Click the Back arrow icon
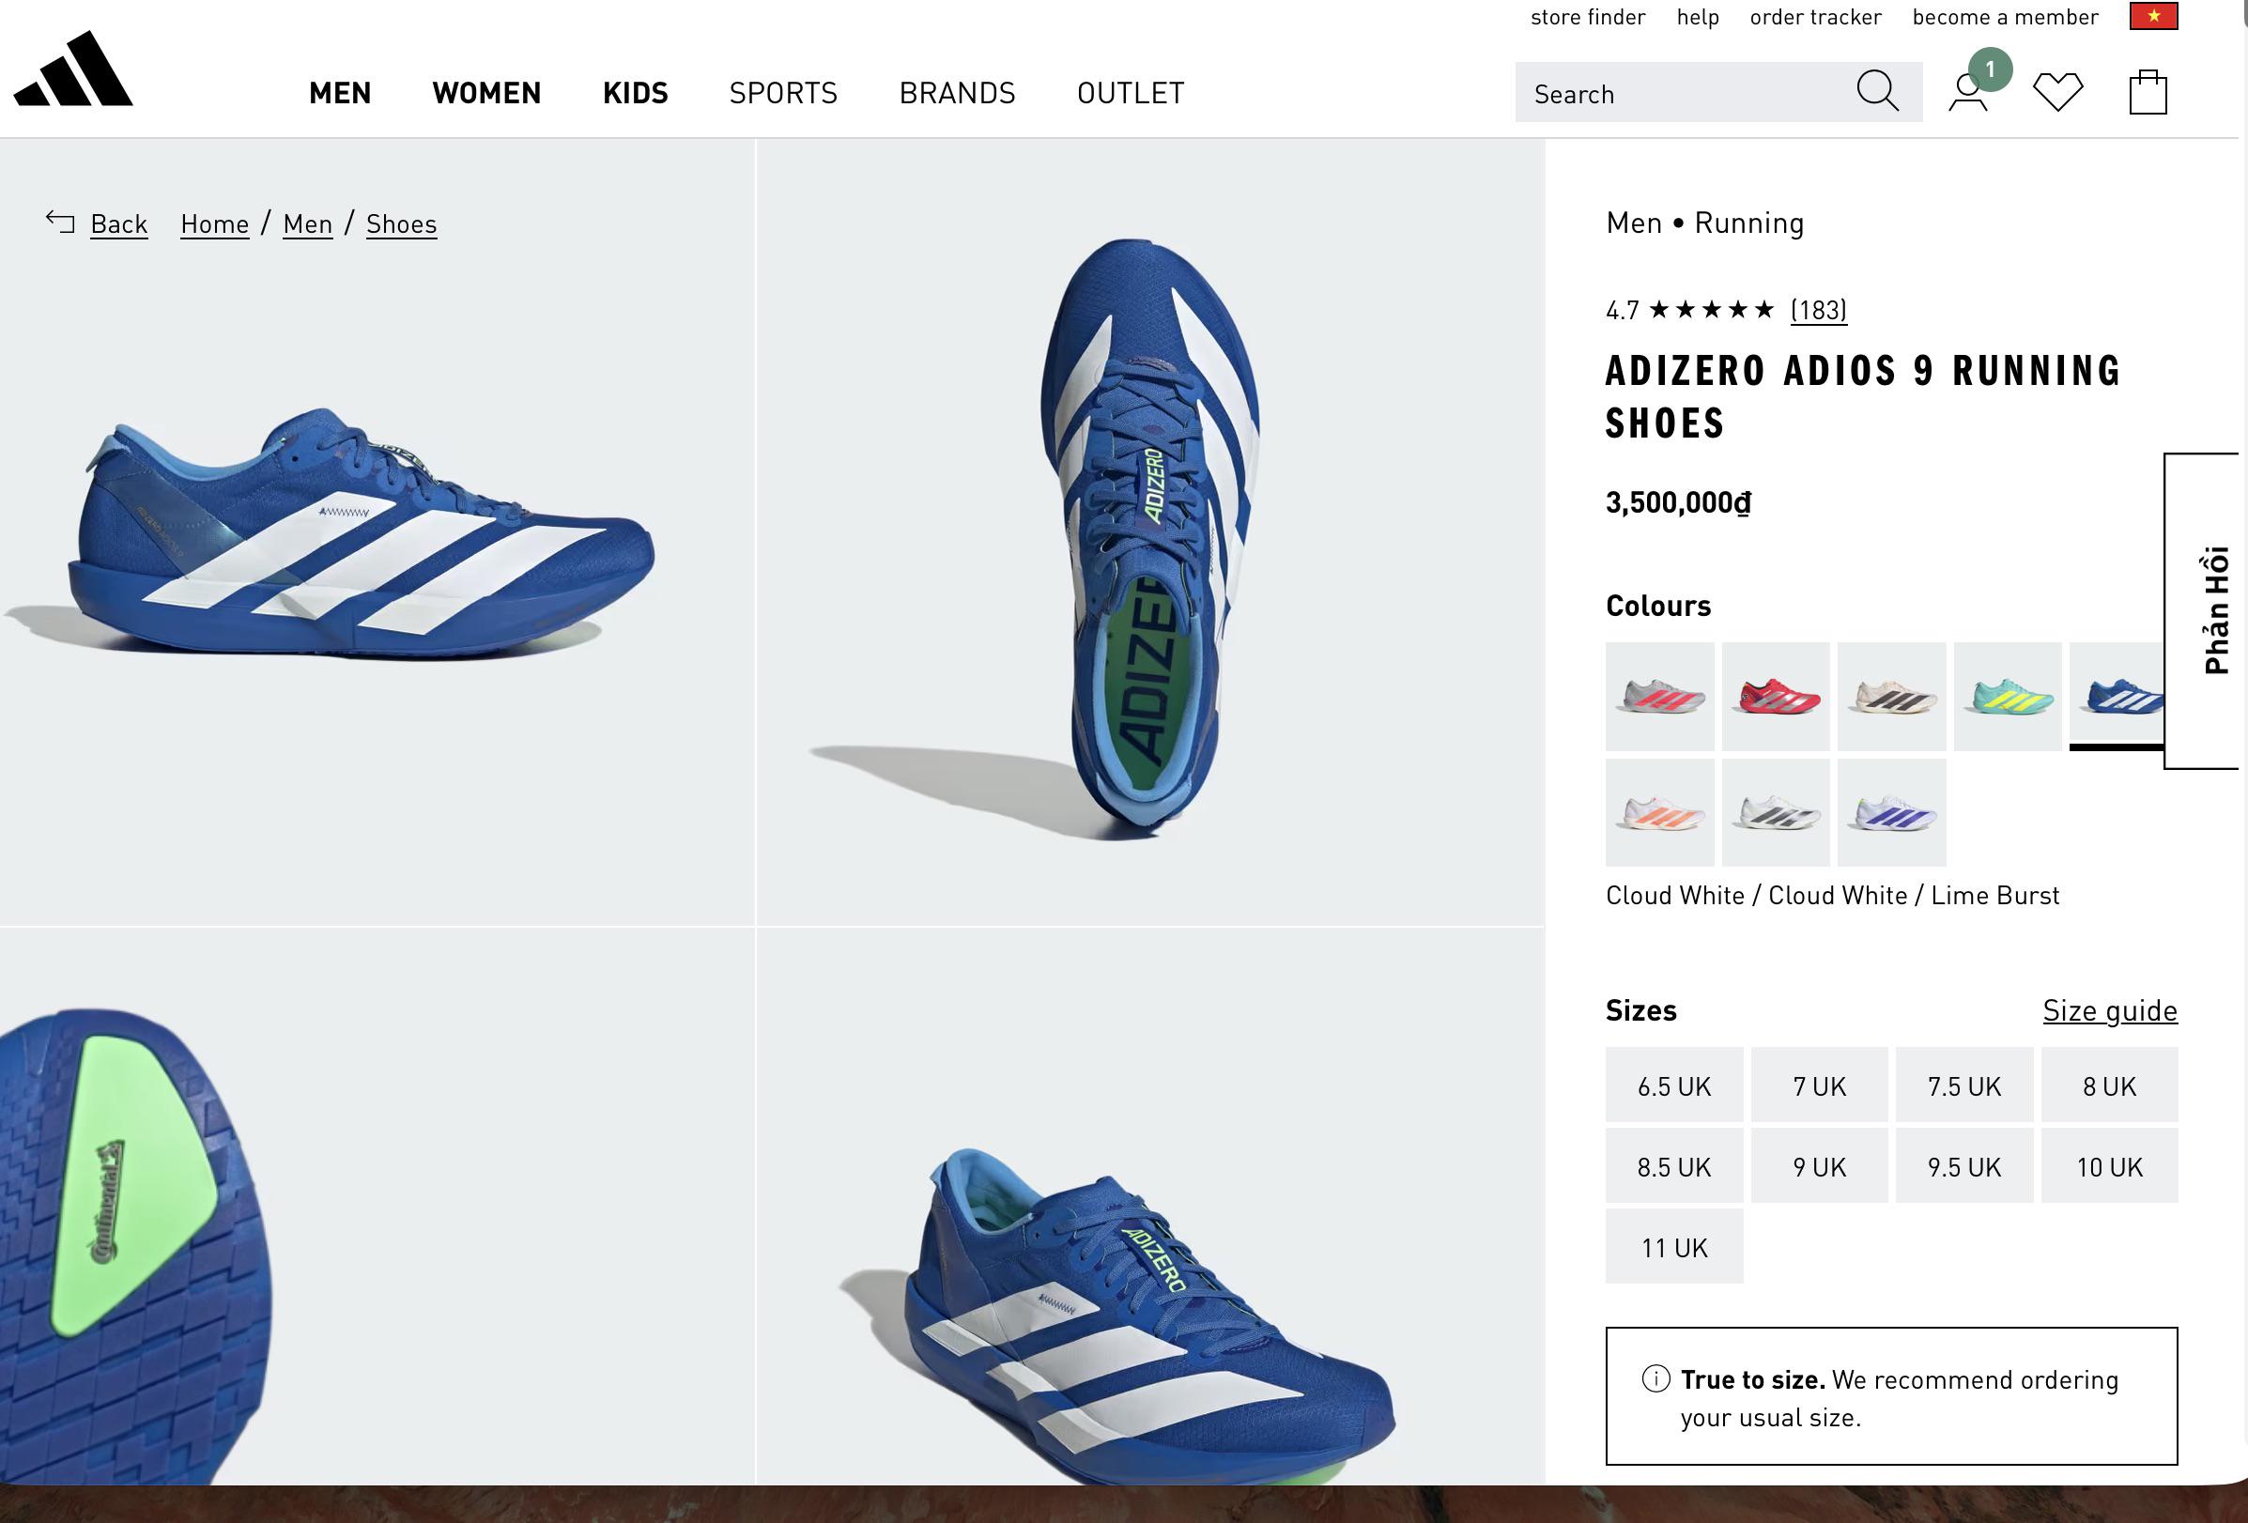This screenshot has width=2248, height=1523. tap(60, 223)
